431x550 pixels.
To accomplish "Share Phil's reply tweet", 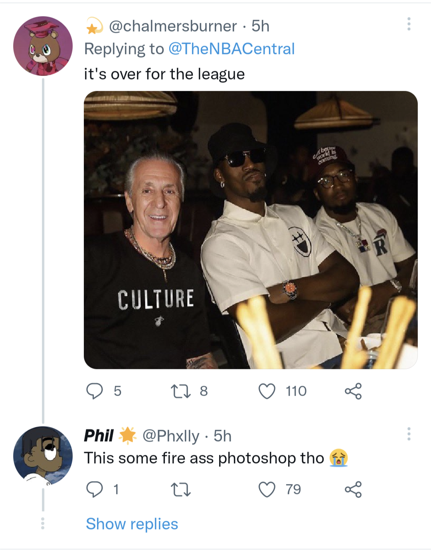I will click(x=353, y=489).
